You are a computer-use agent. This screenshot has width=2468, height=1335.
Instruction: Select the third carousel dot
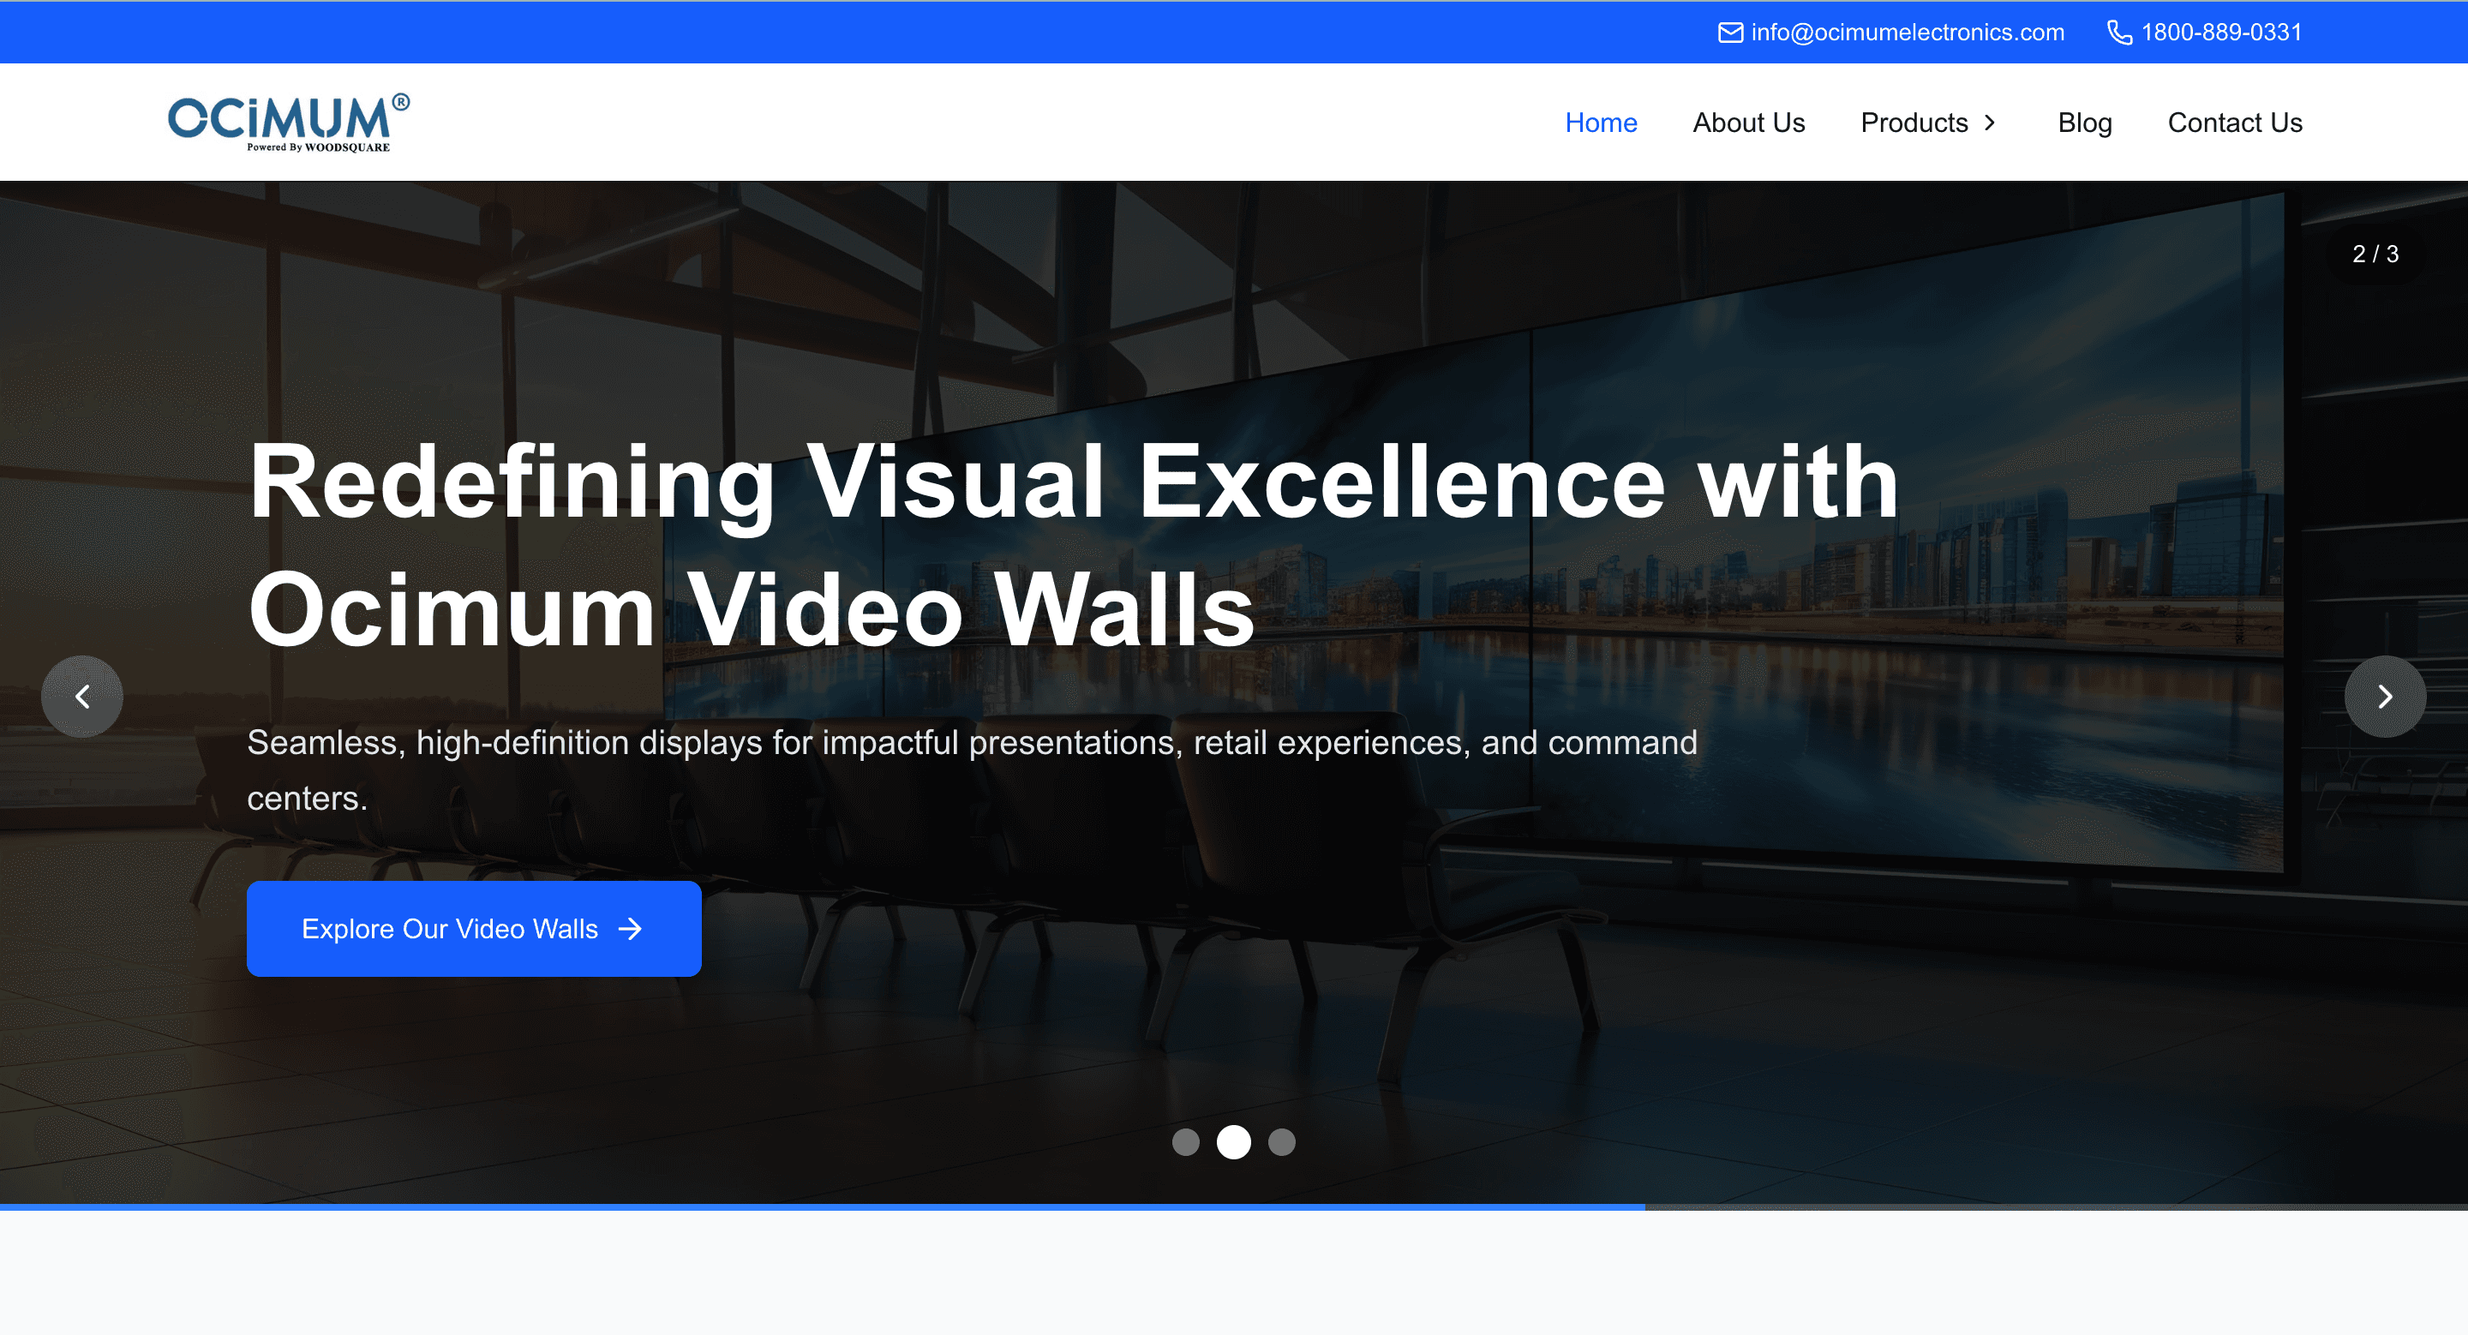coord(1281,1143)
